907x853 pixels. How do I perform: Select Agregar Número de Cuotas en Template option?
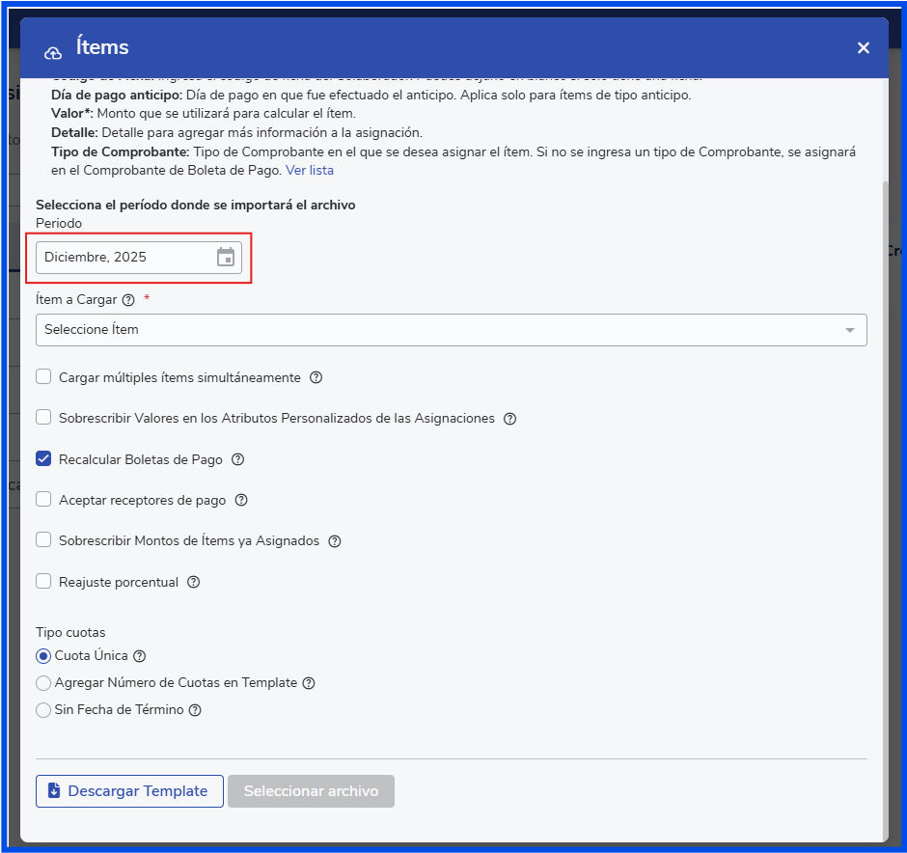42,683
